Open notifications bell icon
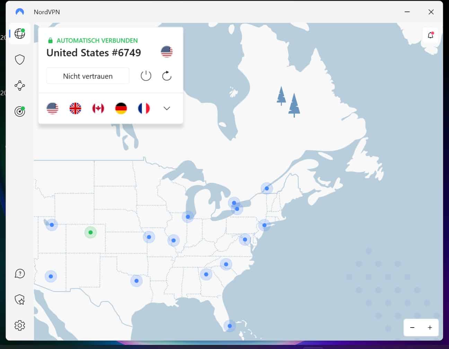Image resolution: width=449 pixels, height=349 pixels. pos(431,35)
